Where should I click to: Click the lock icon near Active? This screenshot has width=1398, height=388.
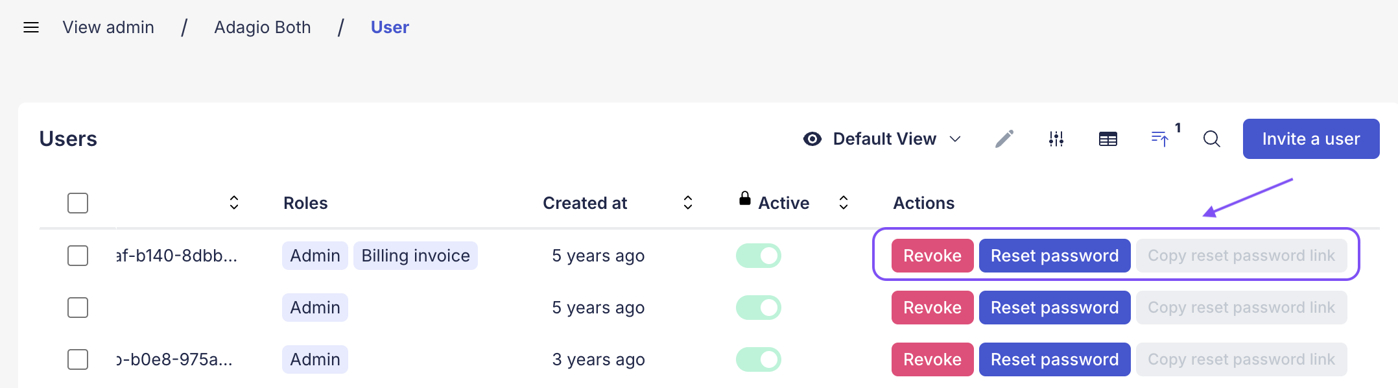[x=745, y=199]
